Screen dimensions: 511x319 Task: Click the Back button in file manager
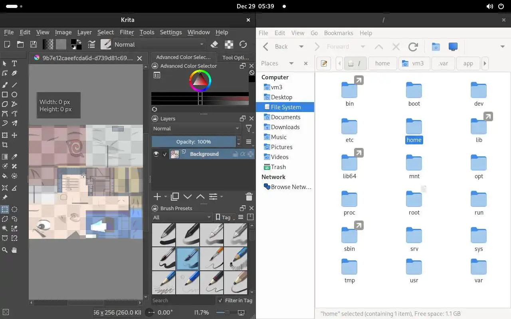(276, 47)
